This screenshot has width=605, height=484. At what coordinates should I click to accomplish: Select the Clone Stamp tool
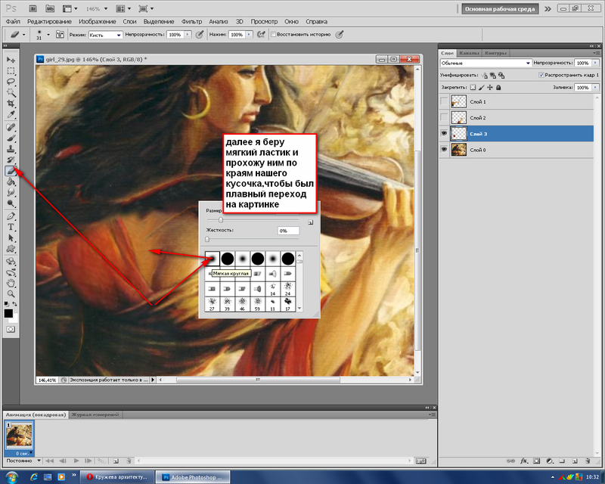[11, 149]
